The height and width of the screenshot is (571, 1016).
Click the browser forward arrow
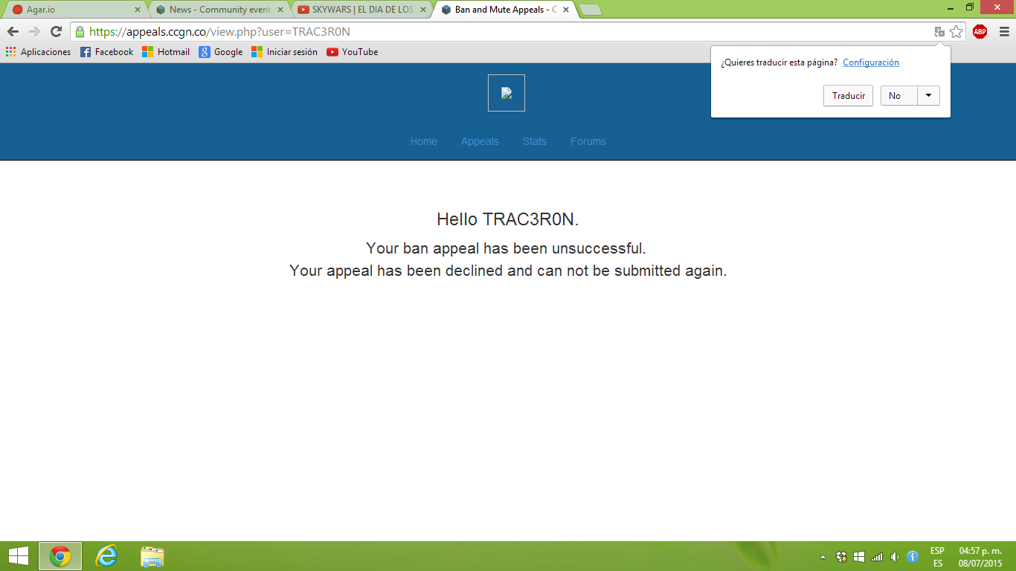tap(34, 32)
